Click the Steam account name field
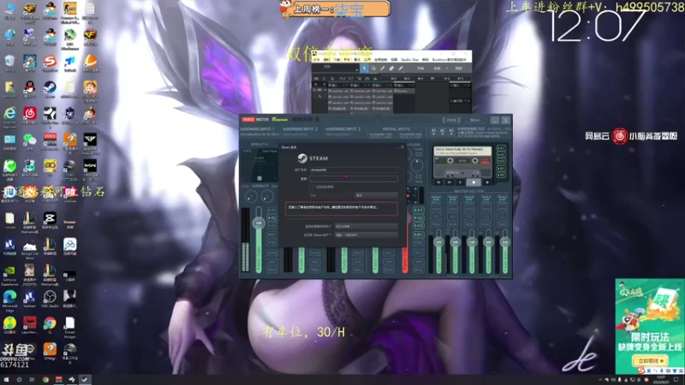685x385 pixels. 354,169
